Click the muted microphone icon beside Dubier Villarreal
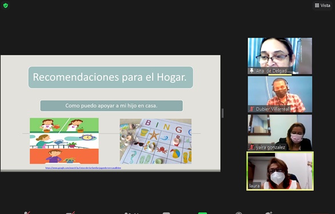 (x=252, y=109)
